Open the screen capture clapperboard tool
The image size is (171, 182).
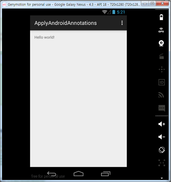click(162, 56)
